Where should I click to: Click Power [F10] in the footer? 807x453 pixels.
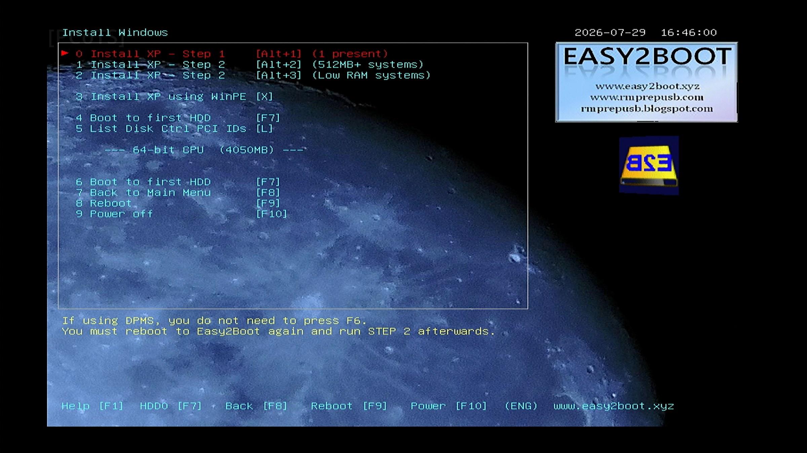pyautogui.click(x=449, y=406)
